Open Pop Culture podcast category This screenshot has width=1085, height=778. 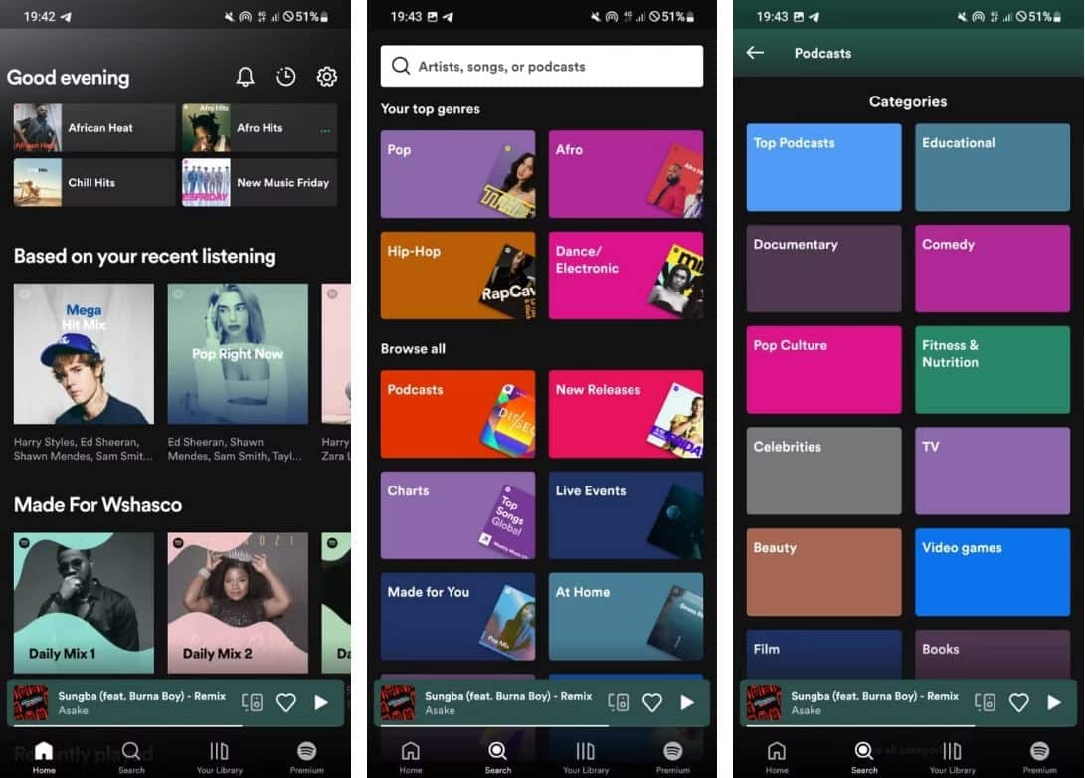click(x=824, y=370)
